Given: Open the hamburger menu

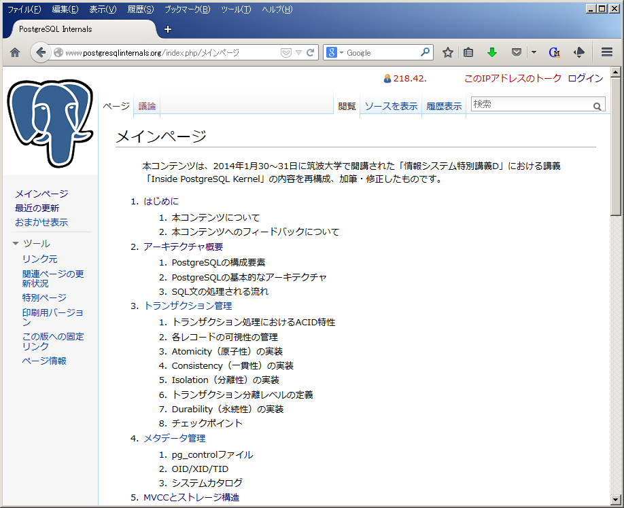Looking at the screenshot, I should coord(607,52).
